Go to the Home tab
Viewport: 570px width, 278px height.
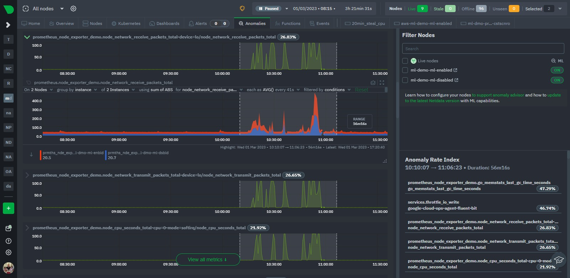31,23
